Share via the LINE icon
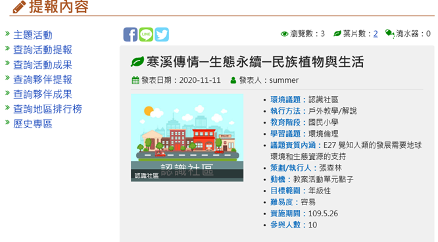The width and height of the screenshot is (438, 242). [146, 34]
